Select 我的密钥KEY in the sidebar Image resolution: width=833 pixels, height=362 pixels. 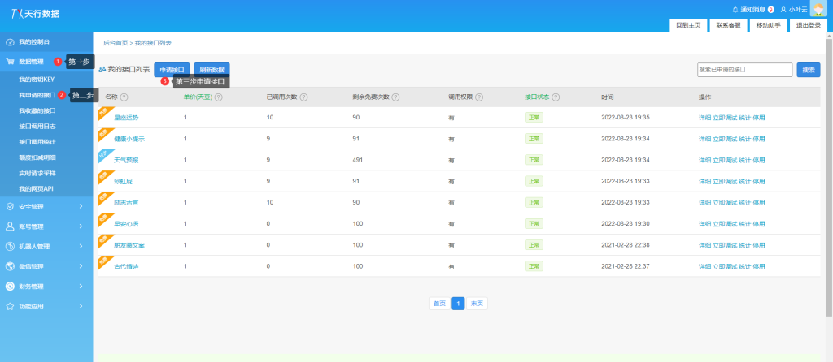[x=37, y=80]
